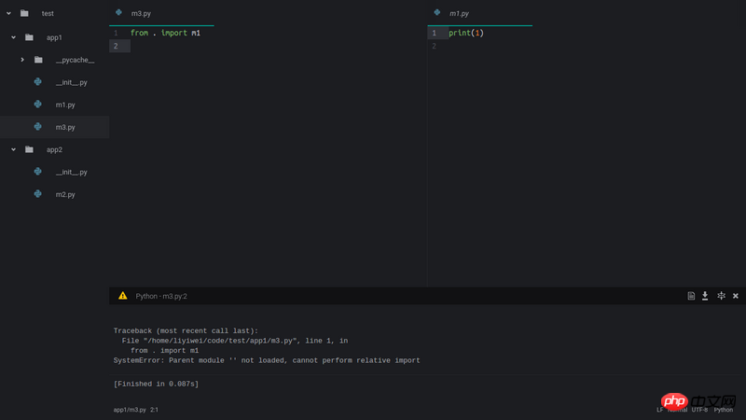Switch to the m1.py tab in right pane
The width and height of the screenshot is (746, 420).
click(x=459, y=14)
